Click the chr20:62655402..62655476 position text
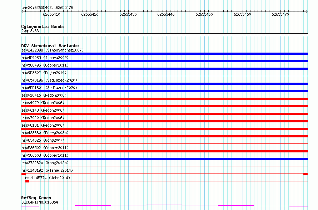The image size is (318, 210). [47, 8]
